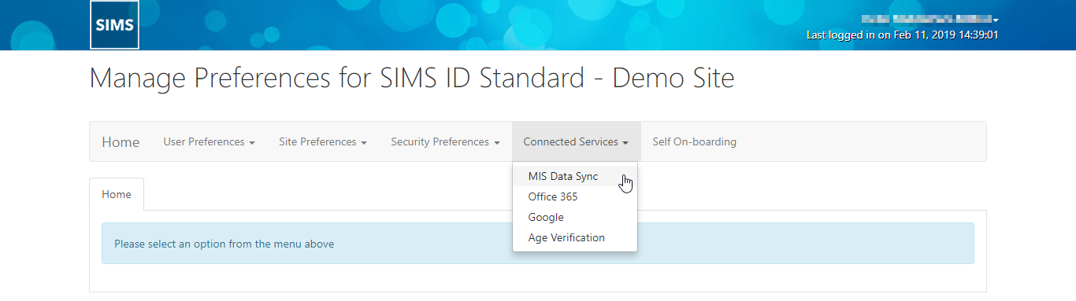Go to Home in navigation bar
This screenshot has width=1076, height=301.
click(x=121, y=142)
